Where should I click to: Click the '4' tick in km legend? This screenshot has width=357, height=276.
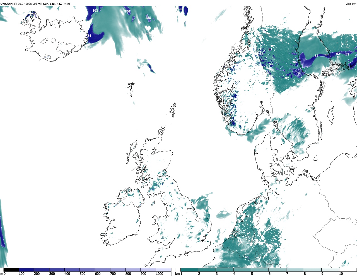click(x=234, y=274)
